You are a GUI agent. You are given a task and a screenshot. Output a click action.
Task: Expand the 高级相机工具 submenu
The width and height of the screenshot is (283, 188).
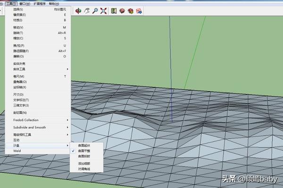point(38,134)
